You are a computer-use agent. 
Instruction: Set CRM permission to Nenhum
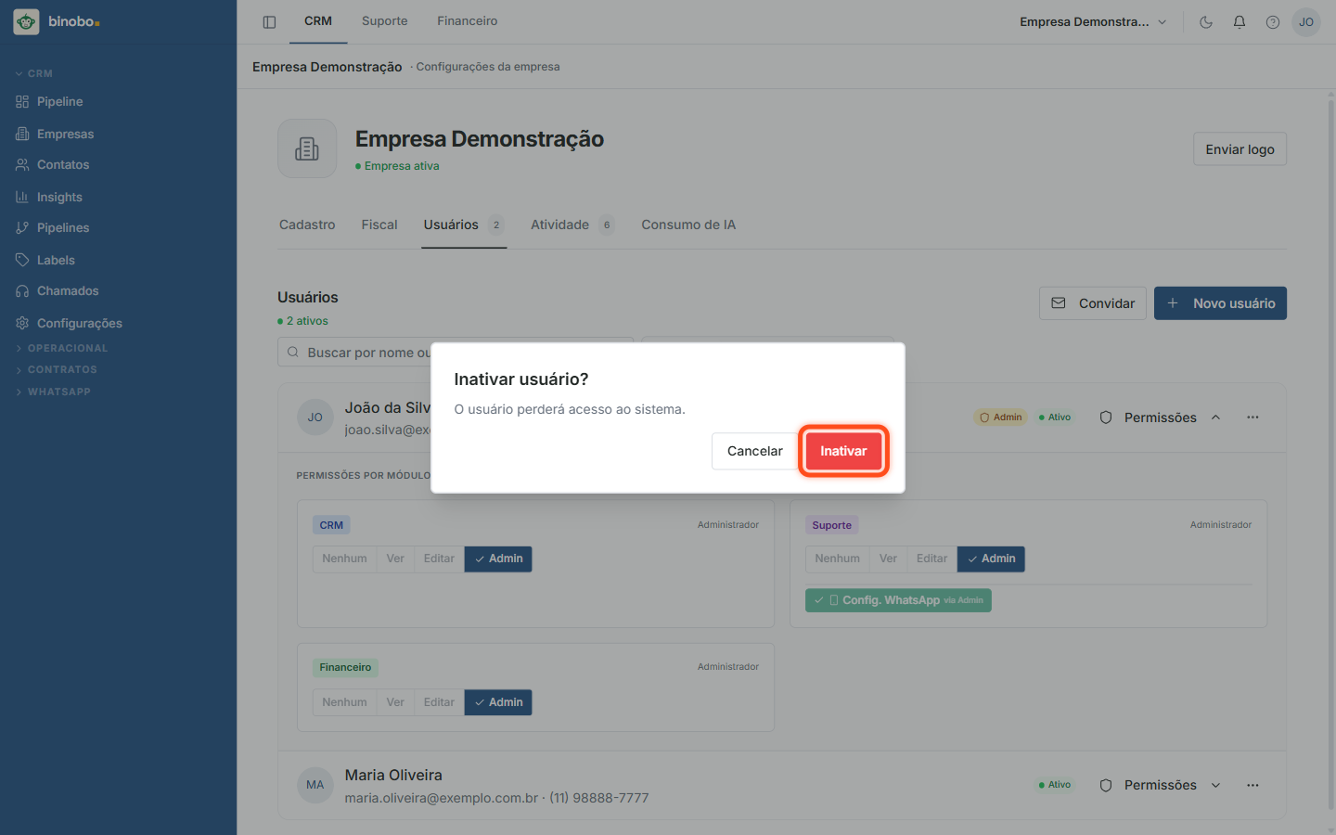tap(344, 559)
